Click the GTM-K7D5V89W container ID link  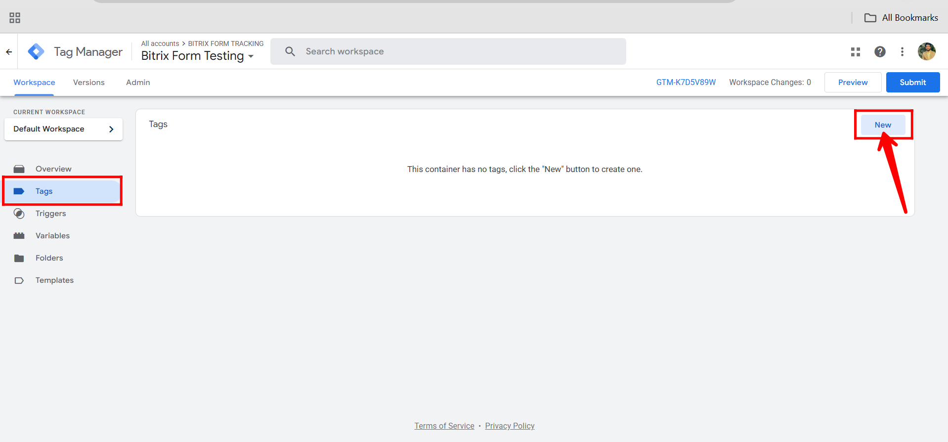pos(686,83)
